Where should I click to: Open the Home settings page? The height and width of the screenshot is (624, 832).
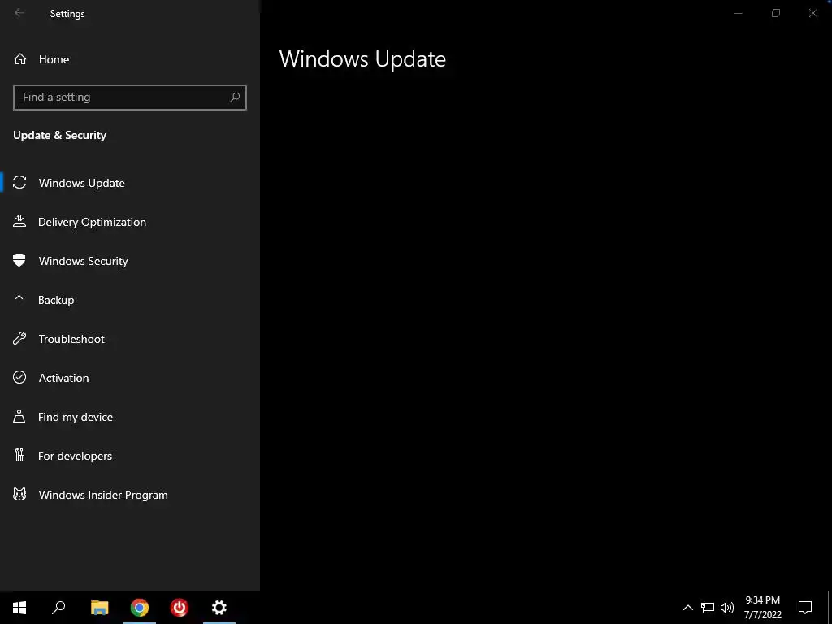pos(130,59)
